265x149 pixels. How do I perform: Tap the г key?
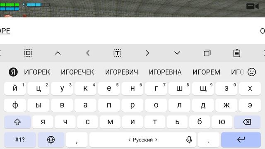[x=156, y=88]
